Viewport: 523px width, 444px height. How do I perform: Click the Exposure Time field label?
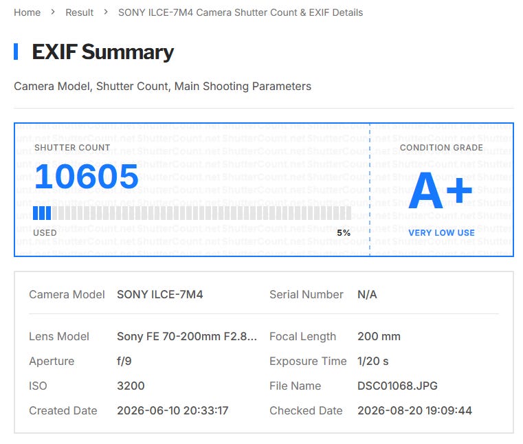tap(308, 362)
